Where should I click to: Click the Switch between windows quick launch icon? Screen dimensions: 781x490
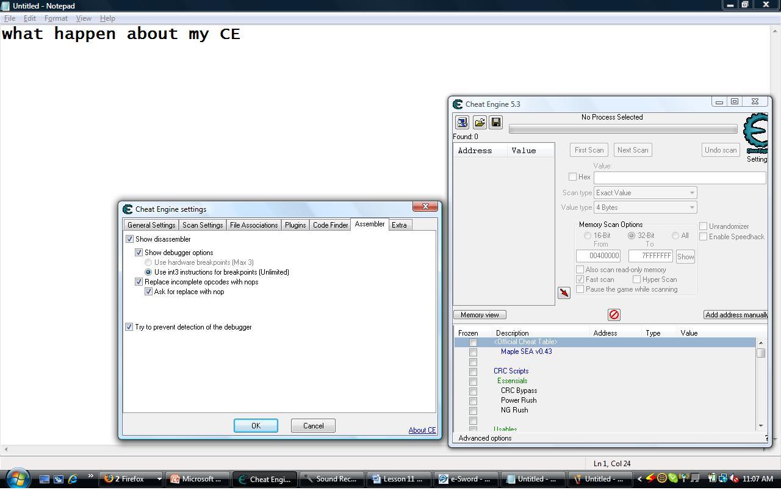(x=59, y=479)
